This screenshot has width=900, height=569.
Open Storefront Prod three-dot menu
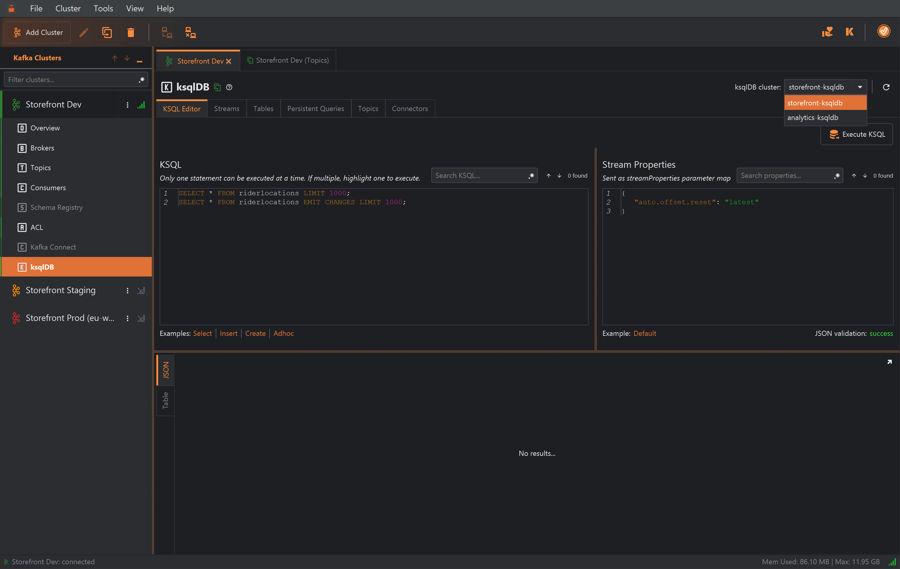coord(128,319)
